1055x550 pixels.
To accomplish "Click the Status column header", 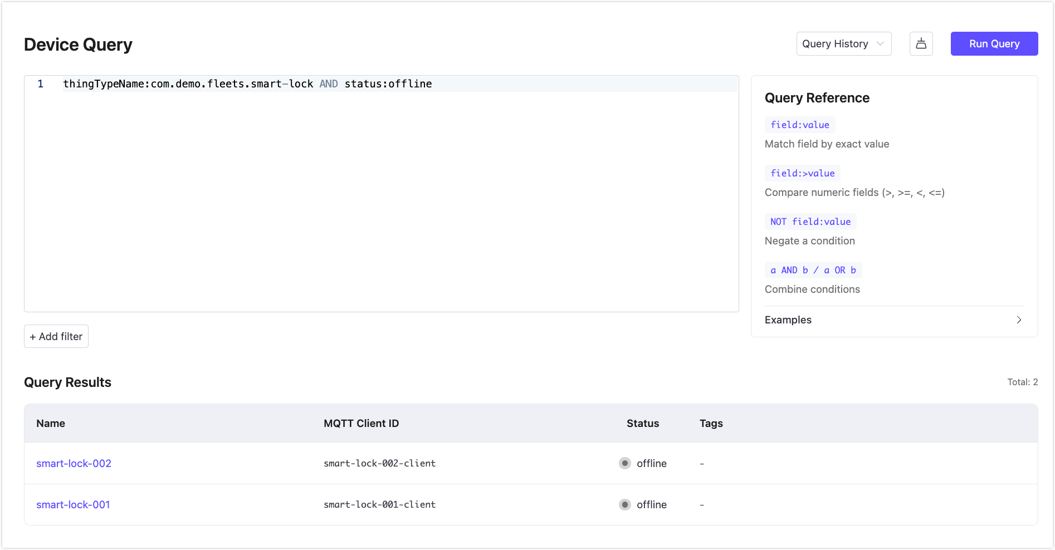I will pos(642,423).
